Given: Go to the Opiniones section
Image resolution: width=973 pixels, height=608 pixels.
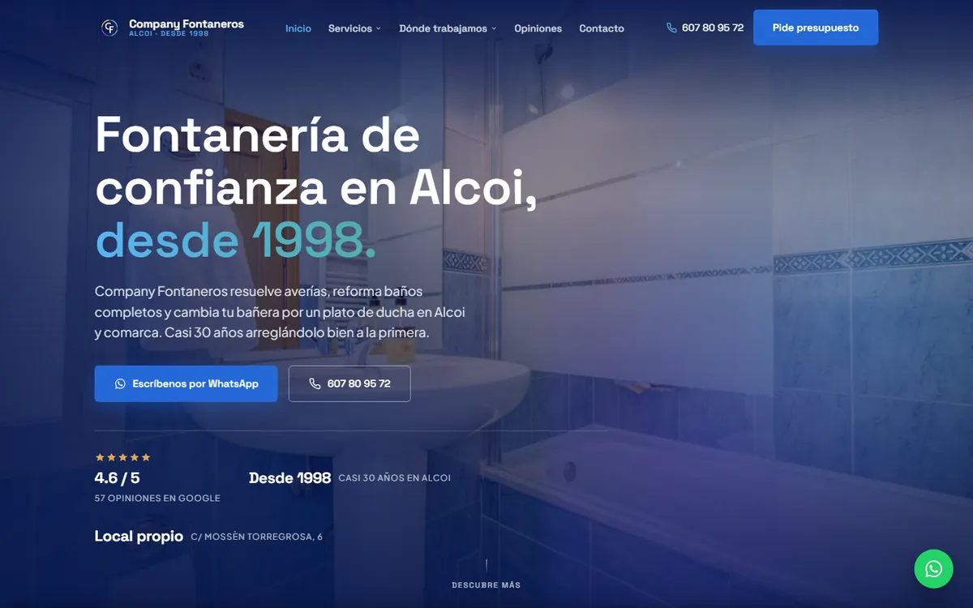Looking at the screenshot, I should point(538,28).
